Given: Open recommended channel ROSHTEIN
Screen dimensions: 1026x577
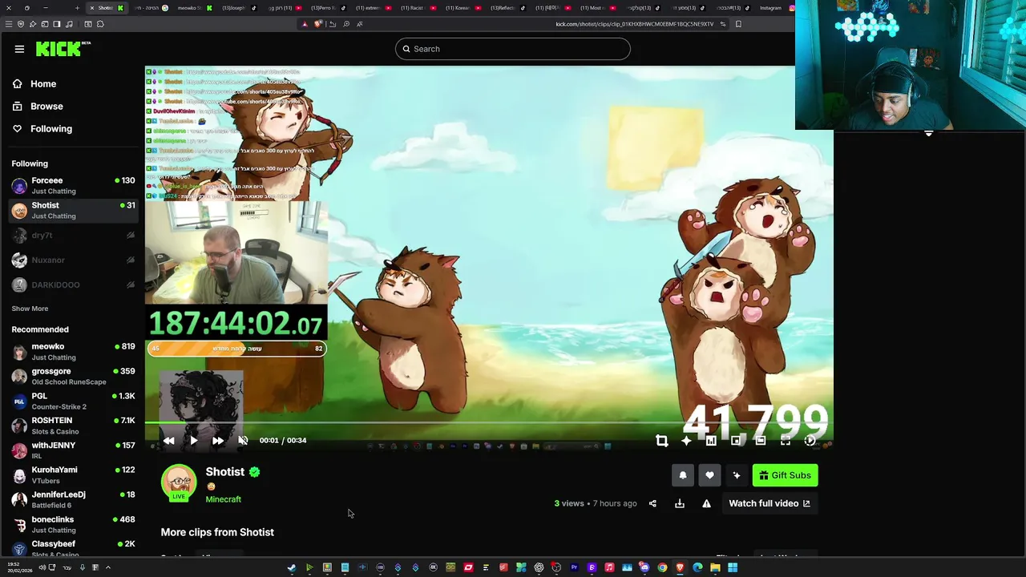Looking at the screenshot, I should pos(73,426).
